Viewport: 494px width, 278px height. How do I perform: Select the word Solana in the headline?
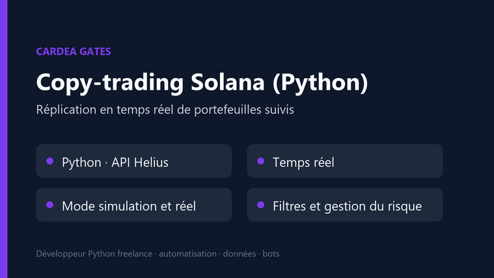pos(228,81)
